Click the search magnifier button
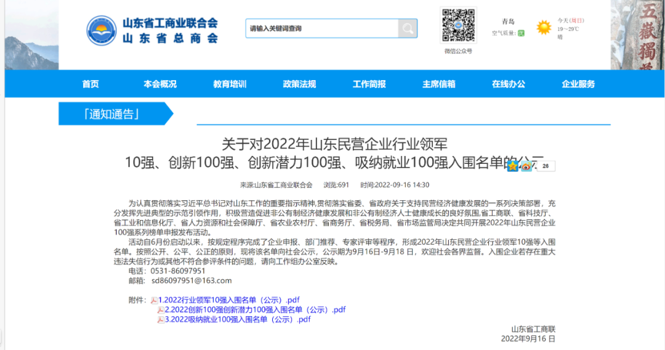Viewport: 665px width, 350px height. (x=407, y=28)
